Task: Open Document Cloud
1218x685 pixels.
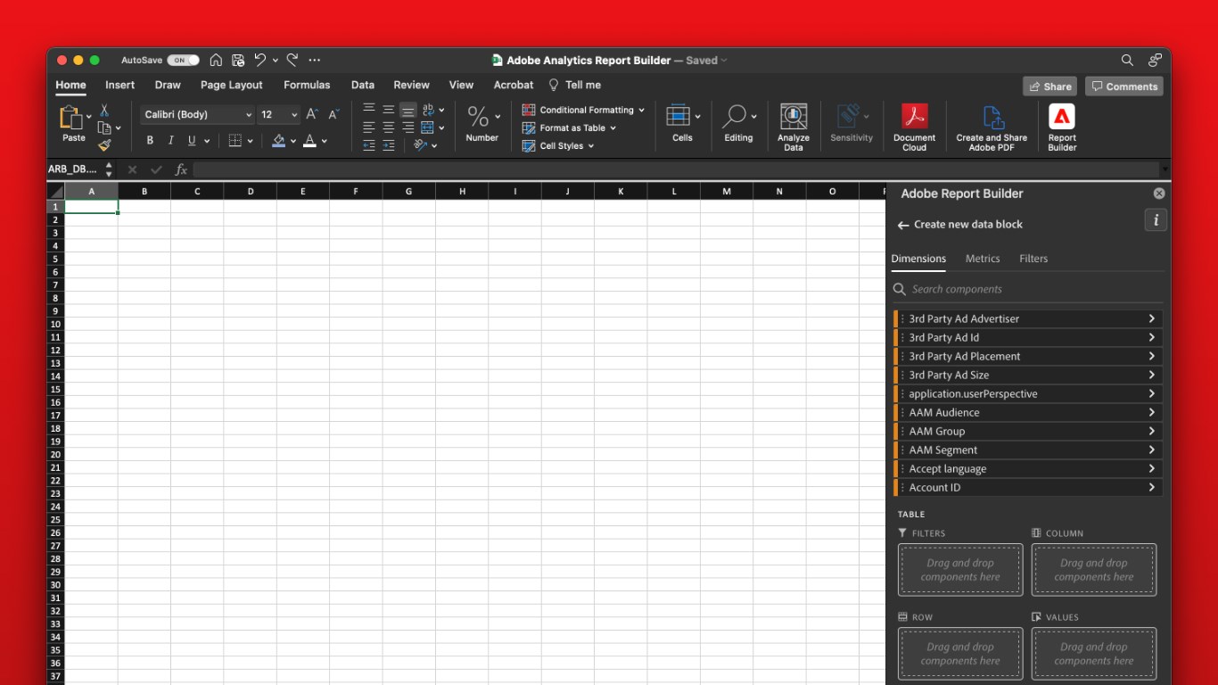Action: [x=915, y=128]
